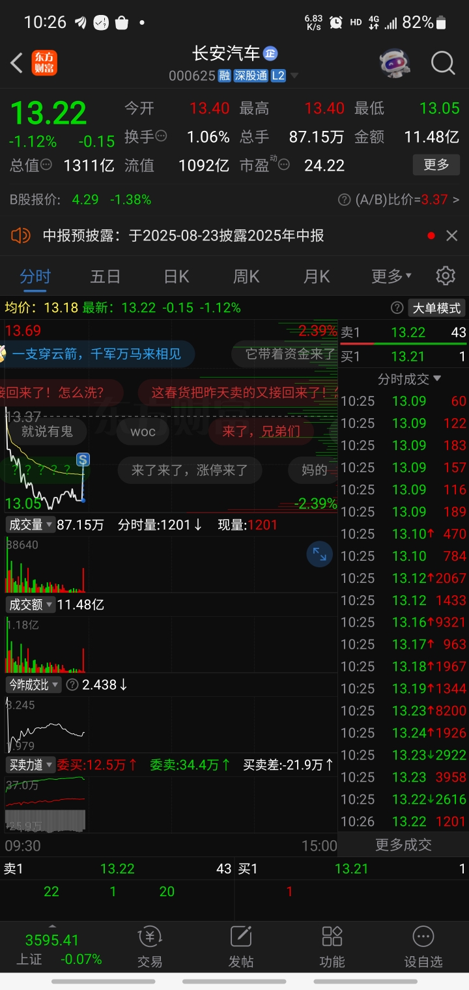Tap trade row 13.23 with 8200 volume

(403, 711)
